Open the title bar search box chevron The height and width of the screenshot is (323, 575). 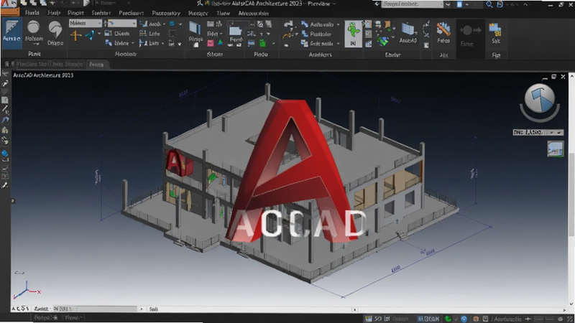tap(447, 4)
